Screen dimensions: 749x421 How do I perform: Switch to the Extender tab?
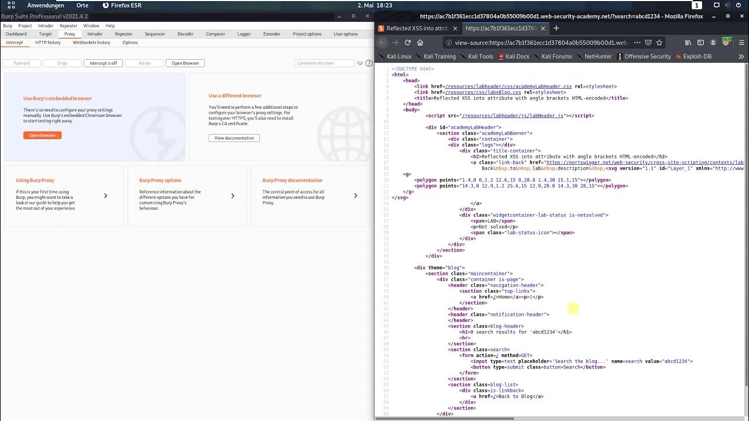click(x=272, y=34)
